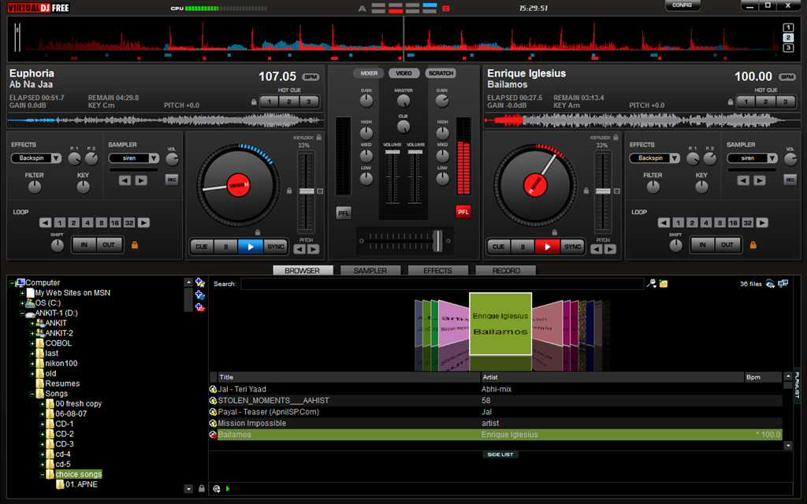Image resolution: width=807 pixels, height=504 pixels.
Task: Click CUE button on right deck
Action: click(499, 246)
